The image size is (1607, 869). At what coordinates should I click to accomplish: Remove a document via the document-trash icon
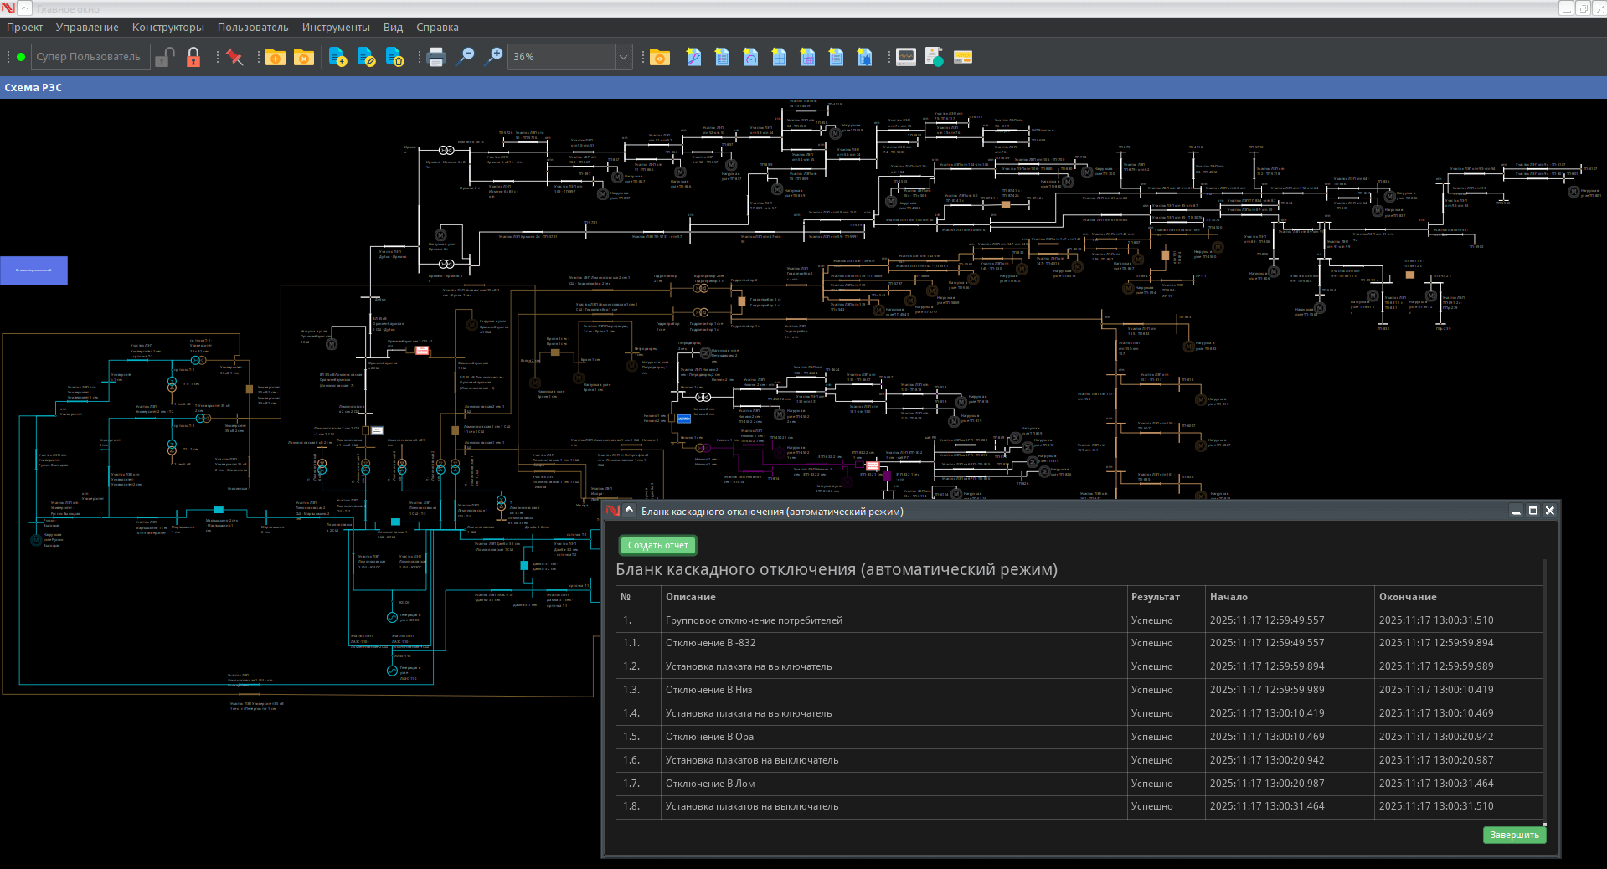[394, 57]
